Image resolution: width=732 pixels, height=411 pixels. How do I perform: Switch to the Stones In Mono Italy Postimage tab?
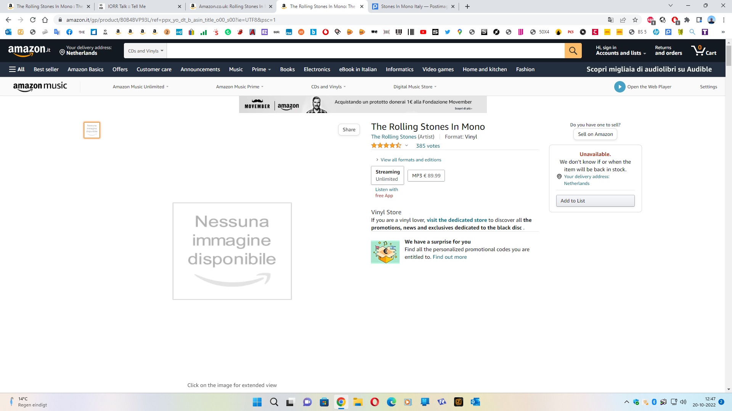(413, 6)
